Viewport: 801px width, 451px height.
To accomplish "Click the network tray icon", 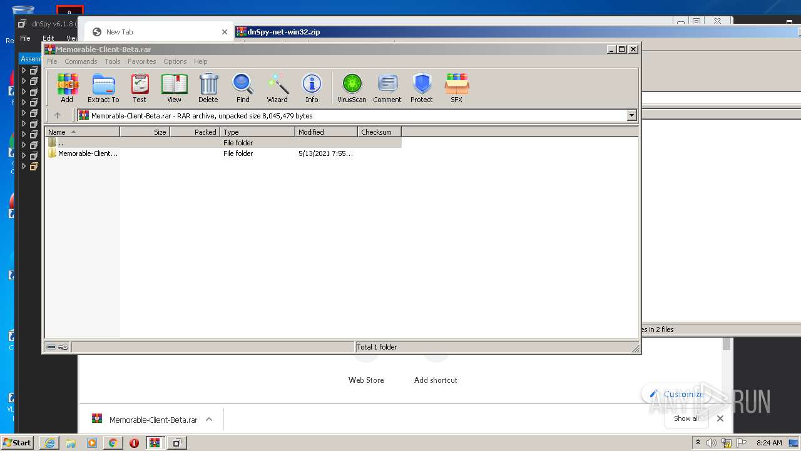I will click(x=727, y=443).
